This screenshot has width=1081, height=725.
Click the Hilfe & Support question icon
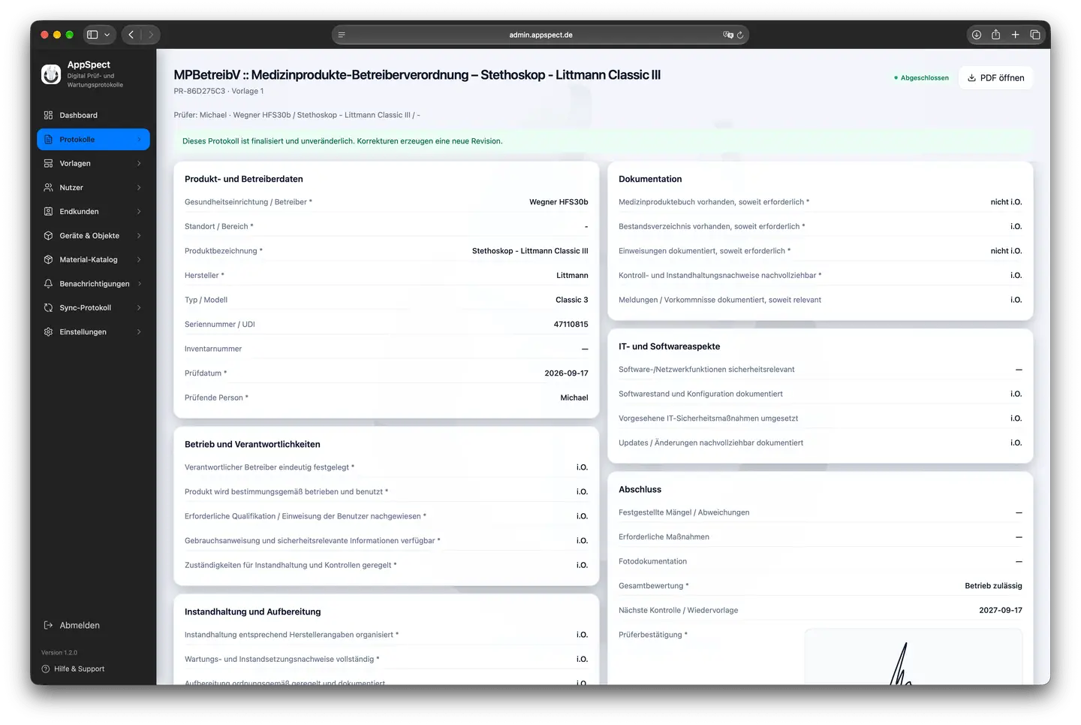click(46, 669)
